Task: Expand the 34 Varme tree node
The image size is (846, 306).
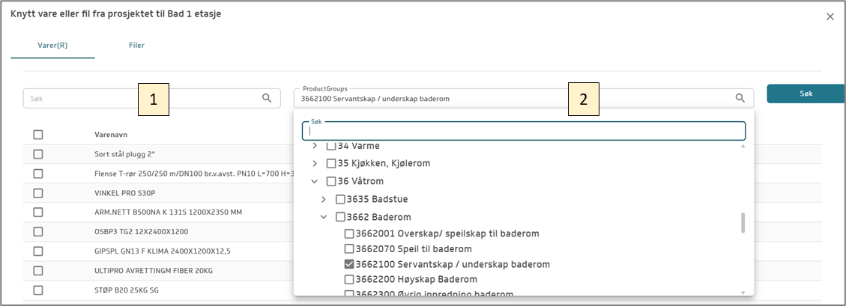Action: pyautogui.click(x=315, y=146)
